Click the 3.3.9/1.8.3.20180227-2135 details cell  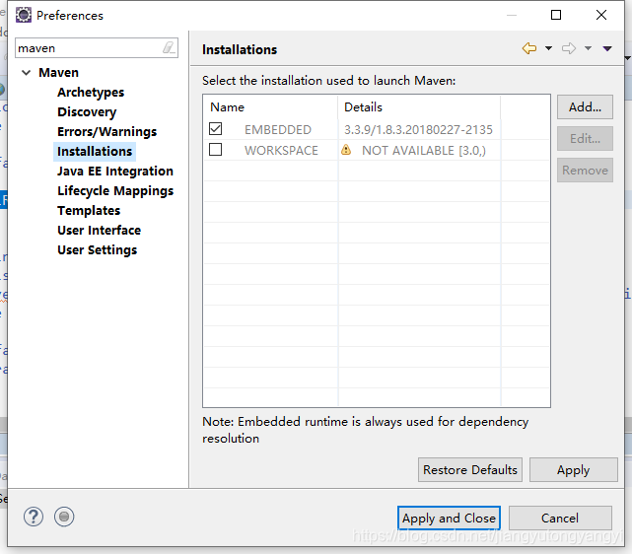tap(418, 130)
